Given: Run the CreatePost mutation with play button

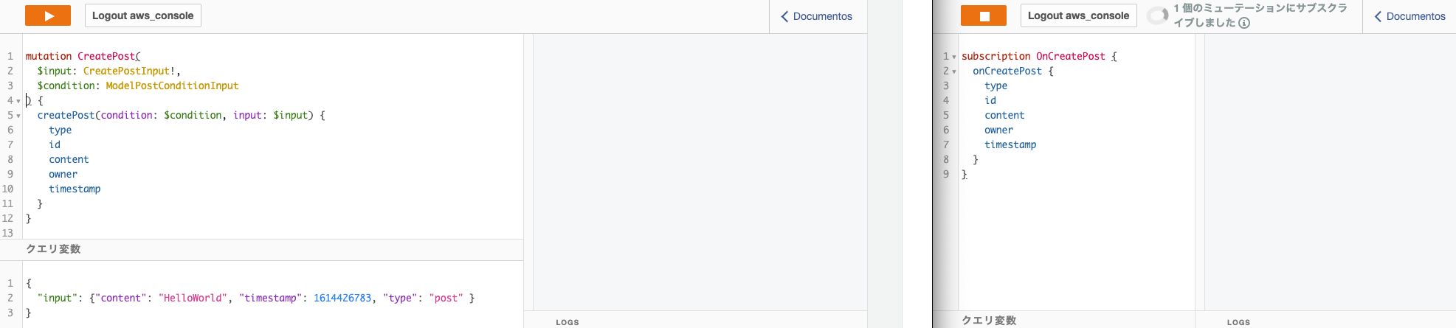Looking at the screenshot, I should click(48, 15).
